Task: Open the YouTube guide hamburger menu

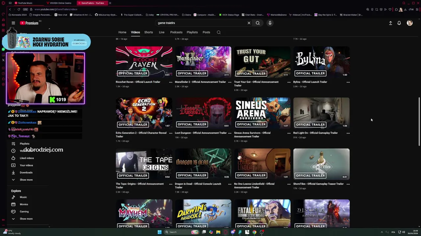Action: 13,23
